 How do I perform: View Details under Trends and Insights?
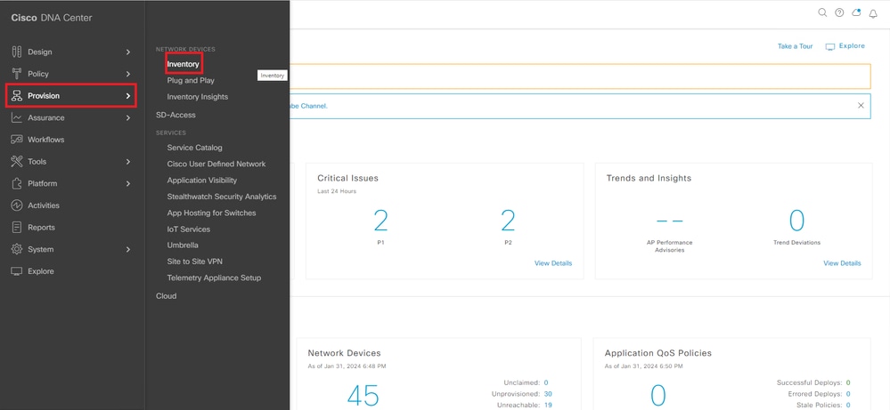[842, 263]
